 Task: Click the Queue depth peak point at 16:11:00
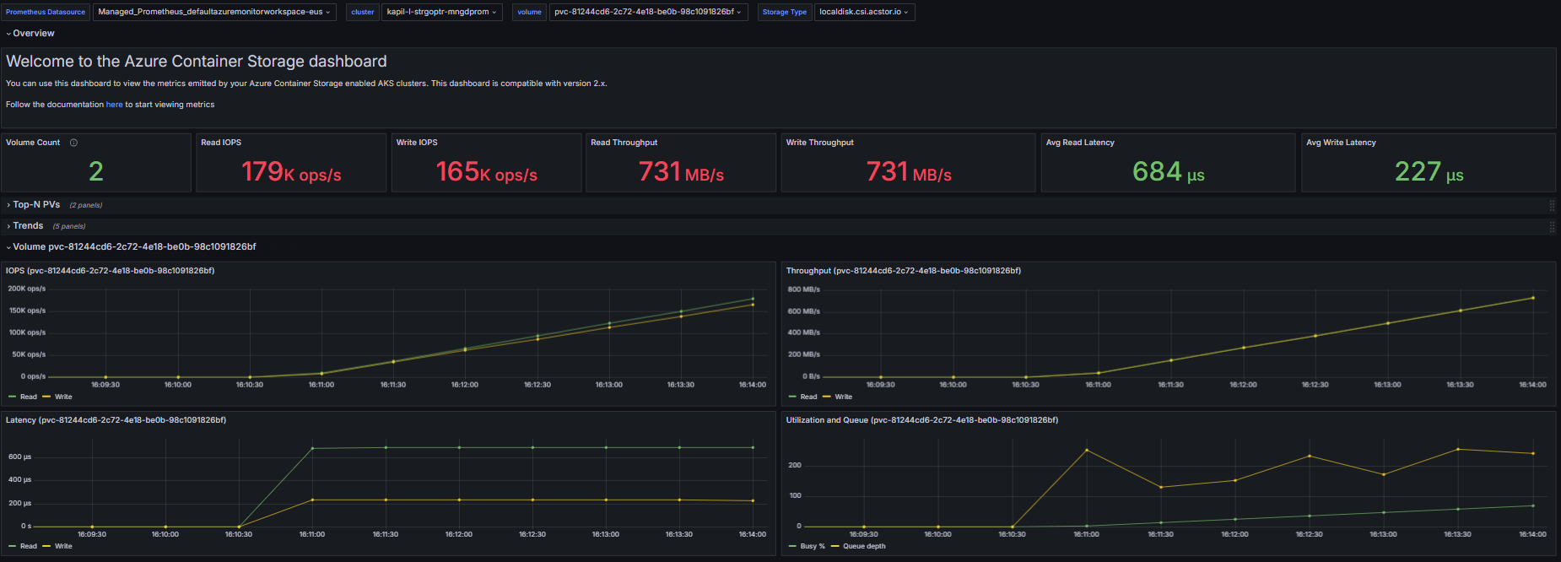click(x=1086, y=450)
